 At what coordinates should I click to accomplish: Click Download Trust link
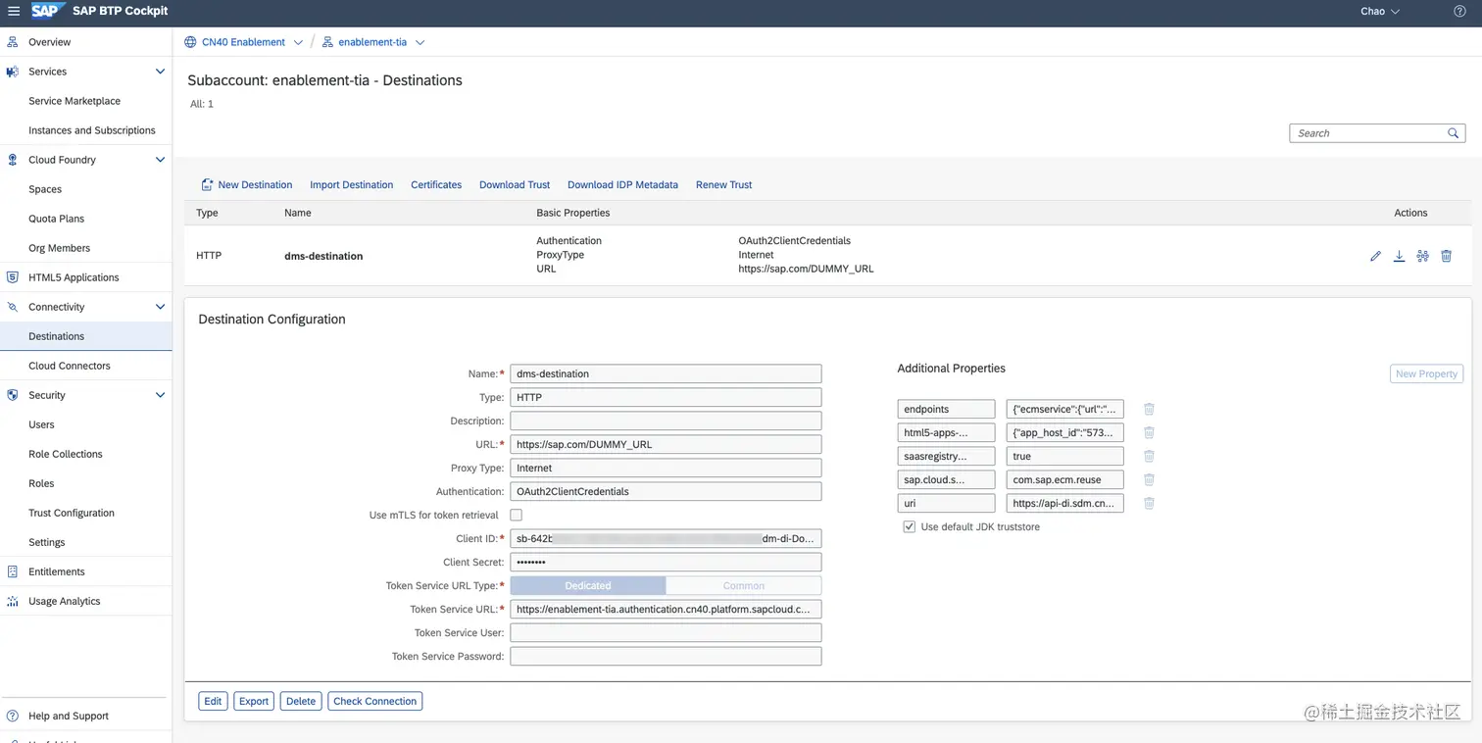click(515, 184)
